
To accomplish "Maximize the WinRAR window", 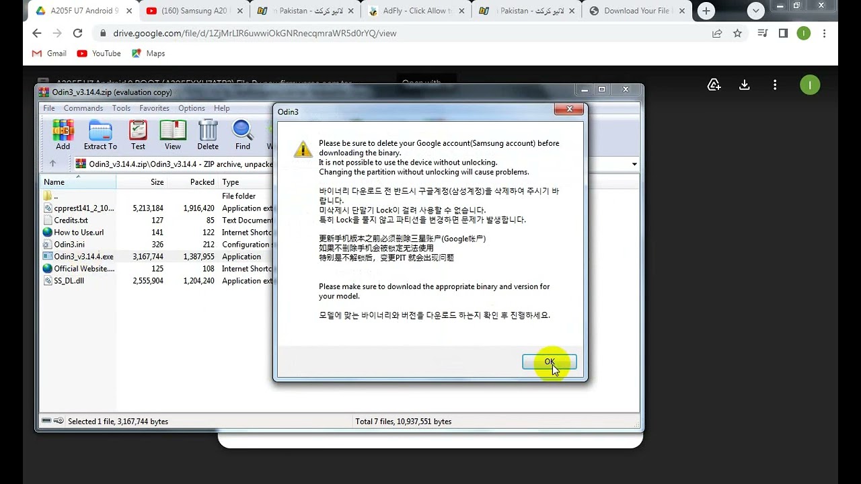I will point(601,89).
